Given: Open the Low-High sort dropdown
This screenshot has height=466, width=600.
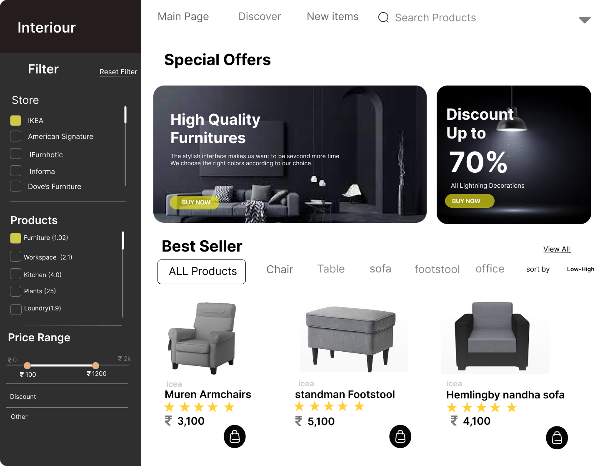Looking at the screenshot, I should tap(580, 269).
